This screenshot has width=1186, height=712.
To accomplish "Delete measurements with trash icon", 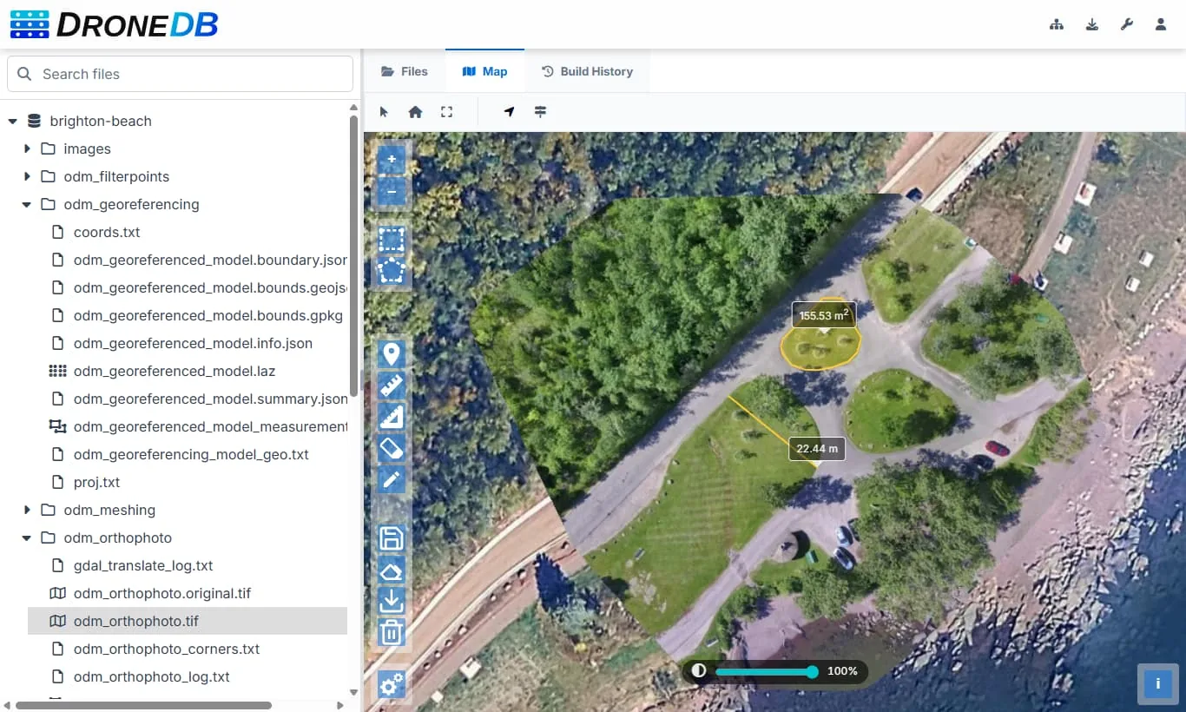I will pyautogui.click(x=392, y=632).
